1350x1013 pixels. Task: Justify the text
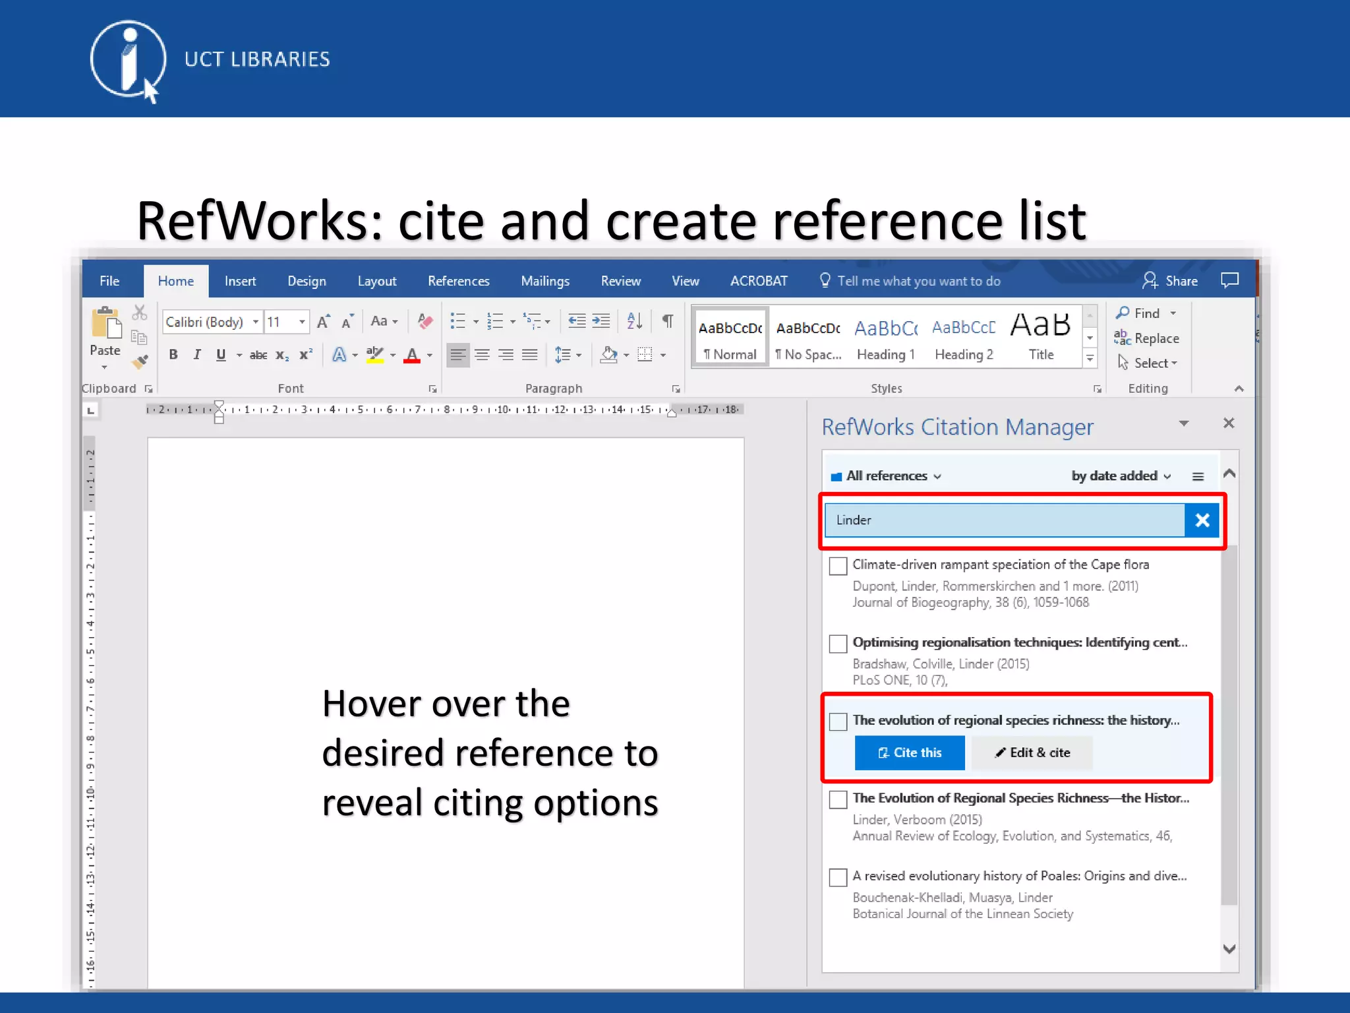530,355
